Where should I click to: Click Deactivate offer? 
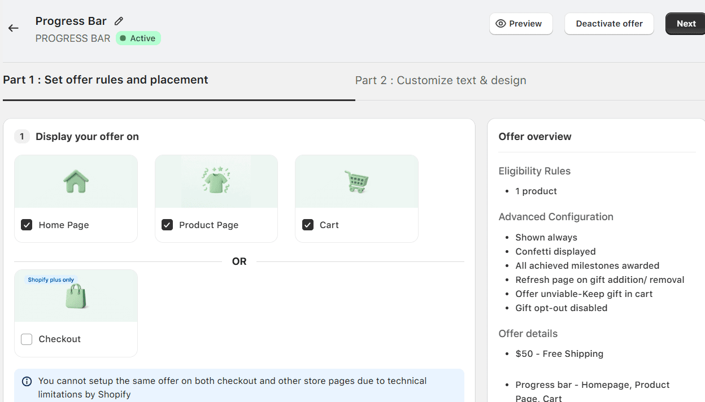pyautogui.click(x=609, y=23)
